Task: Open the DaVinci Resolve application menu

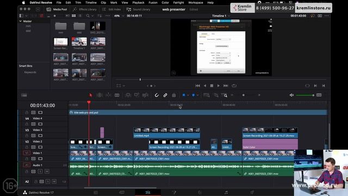Action: tap(41, 3)
